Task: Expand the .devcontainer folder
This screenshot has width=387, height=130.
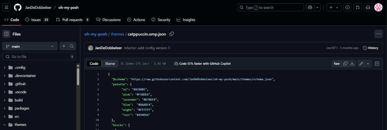Action: click(x=4, y=76)
